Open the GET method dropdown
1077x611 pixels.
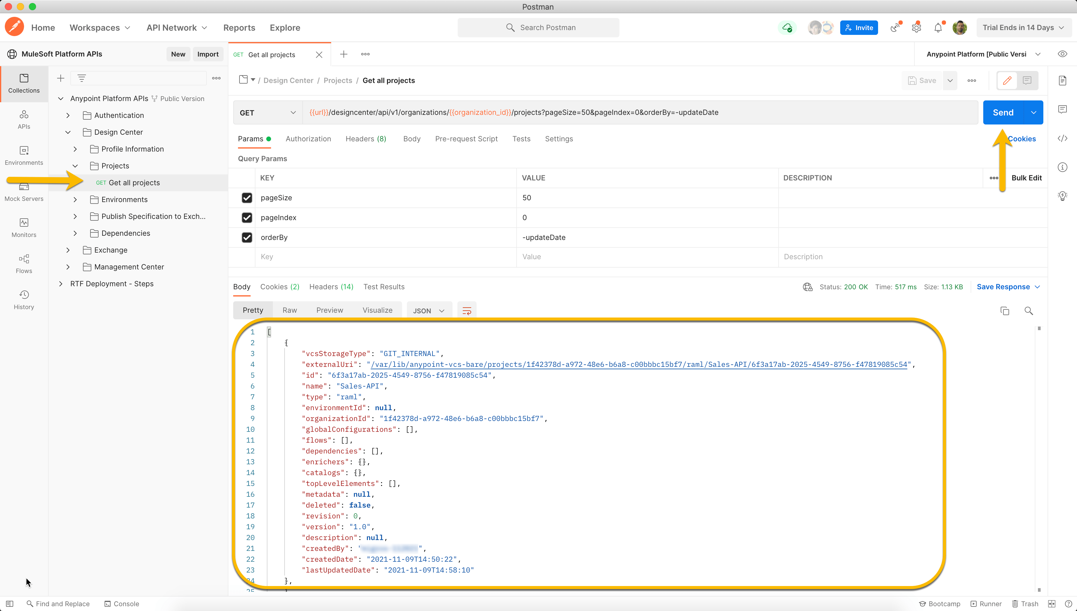[267, 112]
